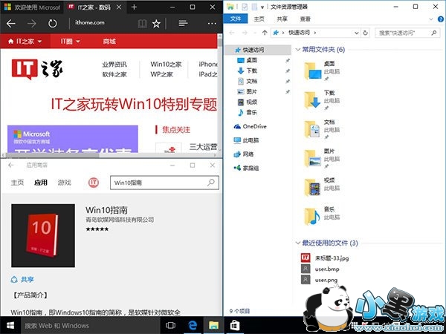Click the Windows Start button

(10, 326)
